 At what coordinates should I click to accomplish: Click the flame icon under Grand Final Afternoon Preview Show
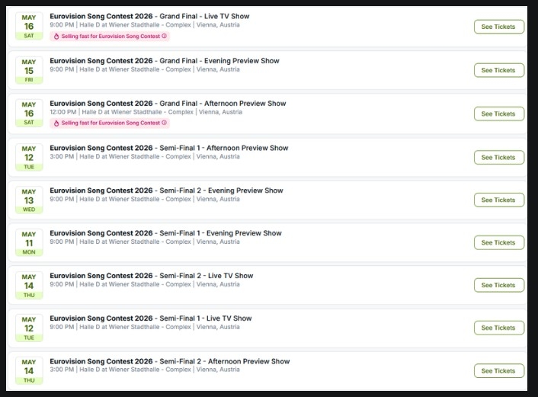click(x=56, y=123)
